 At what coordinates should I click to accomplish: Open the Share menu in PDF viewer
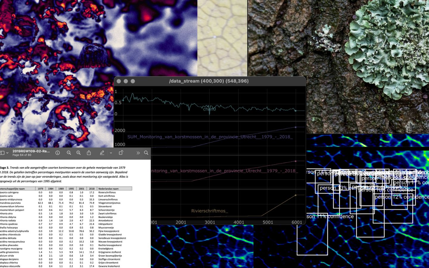(89, 153)
